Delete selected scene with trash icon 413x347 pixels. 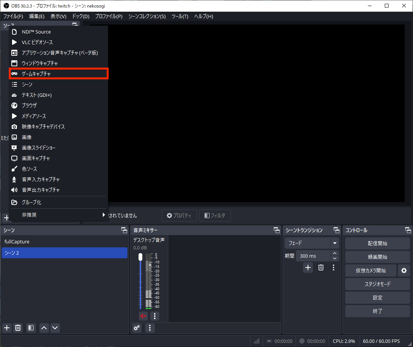(x=18, y=328)
